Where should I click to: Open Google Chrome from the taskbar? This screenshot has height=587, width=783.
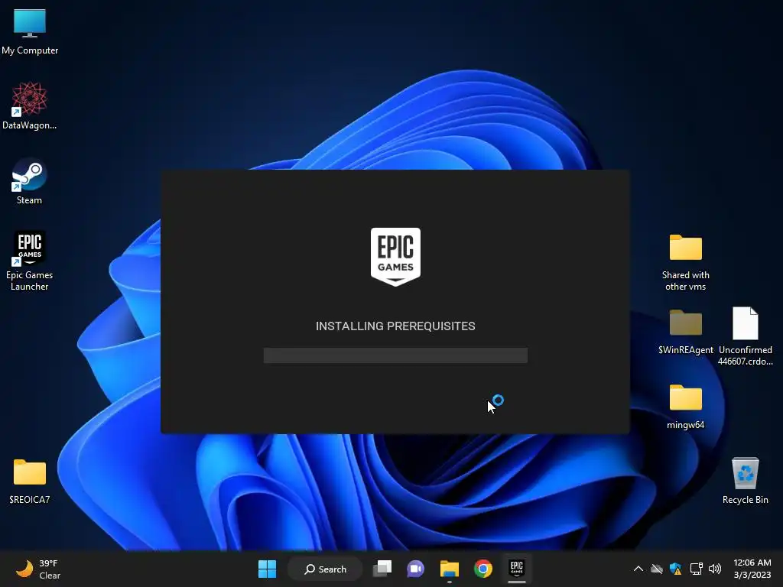(x=483, y=569)
